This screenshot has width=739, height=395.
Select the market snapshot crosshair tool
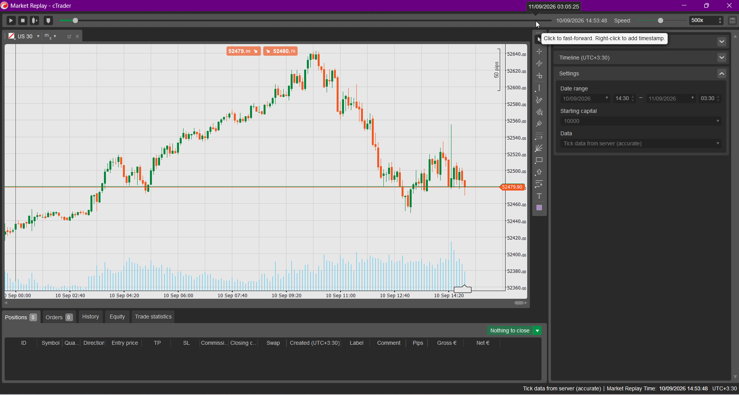point(539,63)
